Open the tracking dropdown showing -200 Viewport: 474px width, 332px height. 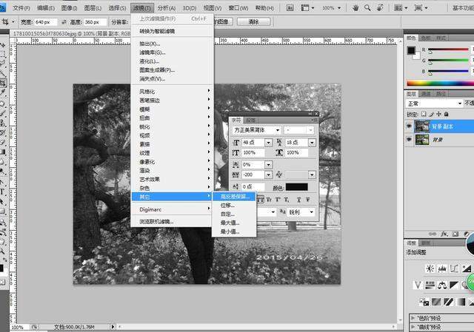click(x=268, y=175)
